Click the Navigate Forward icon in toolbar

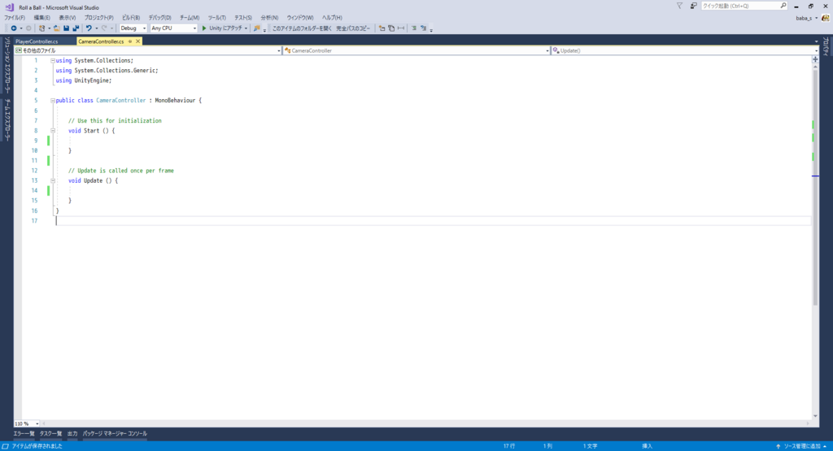(x=28, y=28)
